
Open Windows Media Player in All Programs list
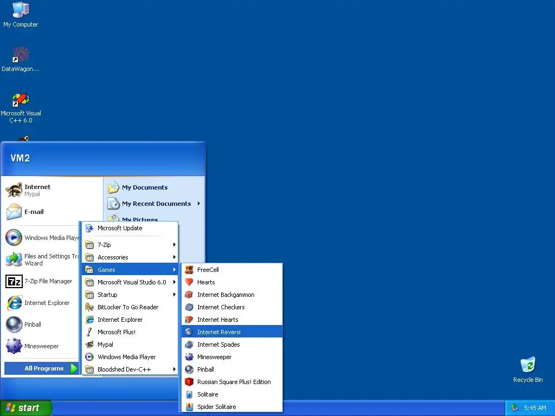(x=130, y=357)
